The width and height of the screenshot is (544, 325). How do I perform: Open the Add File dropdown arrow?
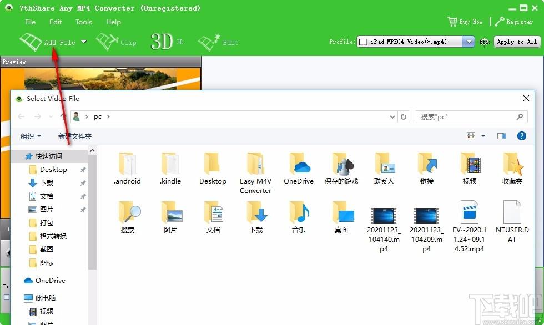point(84,42)
